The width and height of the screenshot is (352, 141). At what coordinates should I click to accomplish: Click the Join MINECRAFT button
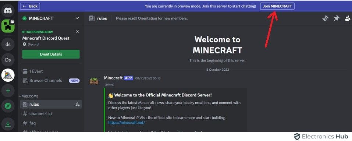pos(277,6)
